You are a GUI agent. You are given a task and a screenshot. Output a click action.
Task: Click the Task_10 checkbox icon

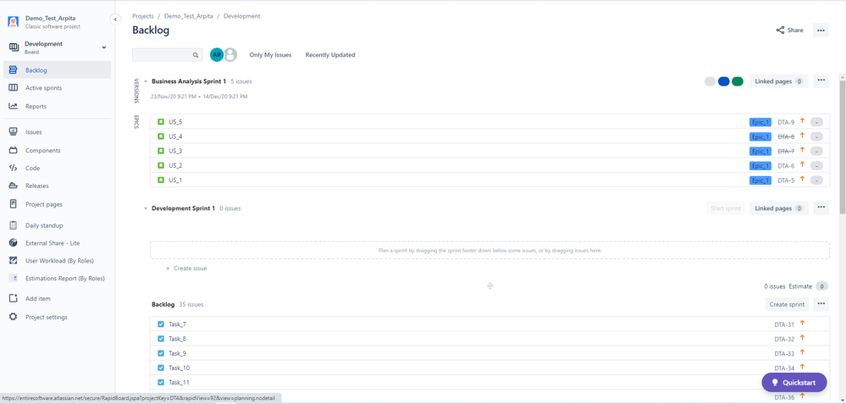click(161, 368)
